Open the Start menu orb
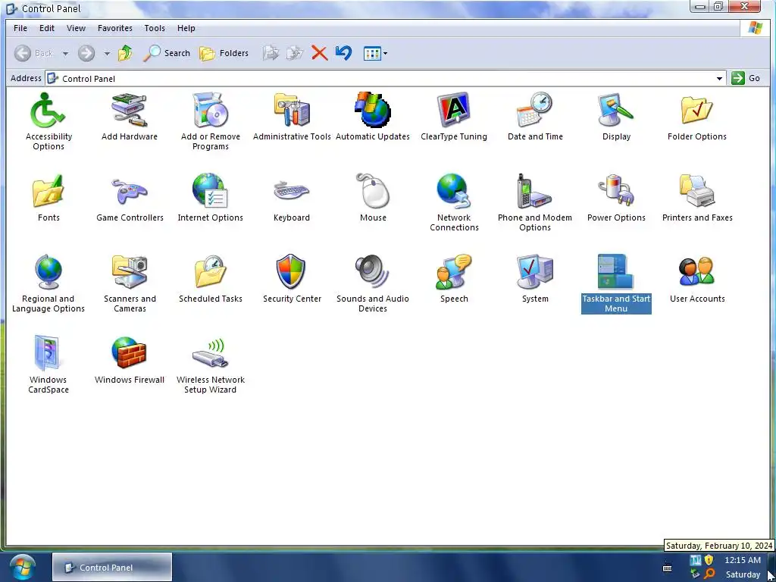Viewport: 776px width, 582px height. tap(23, 567)
